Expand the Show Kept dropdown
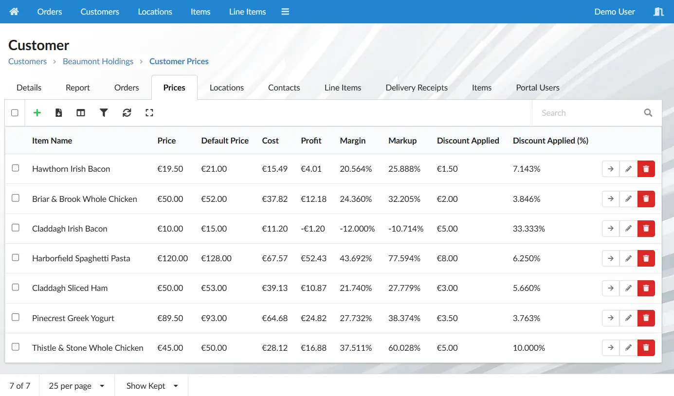The image size is (674, 396). pos(152,386)
